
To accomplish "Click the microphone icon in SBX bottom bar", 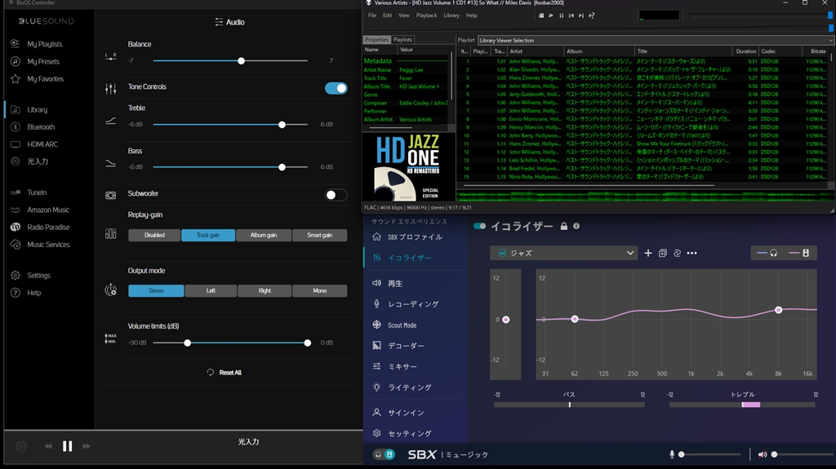I will (x=672, y=454).
